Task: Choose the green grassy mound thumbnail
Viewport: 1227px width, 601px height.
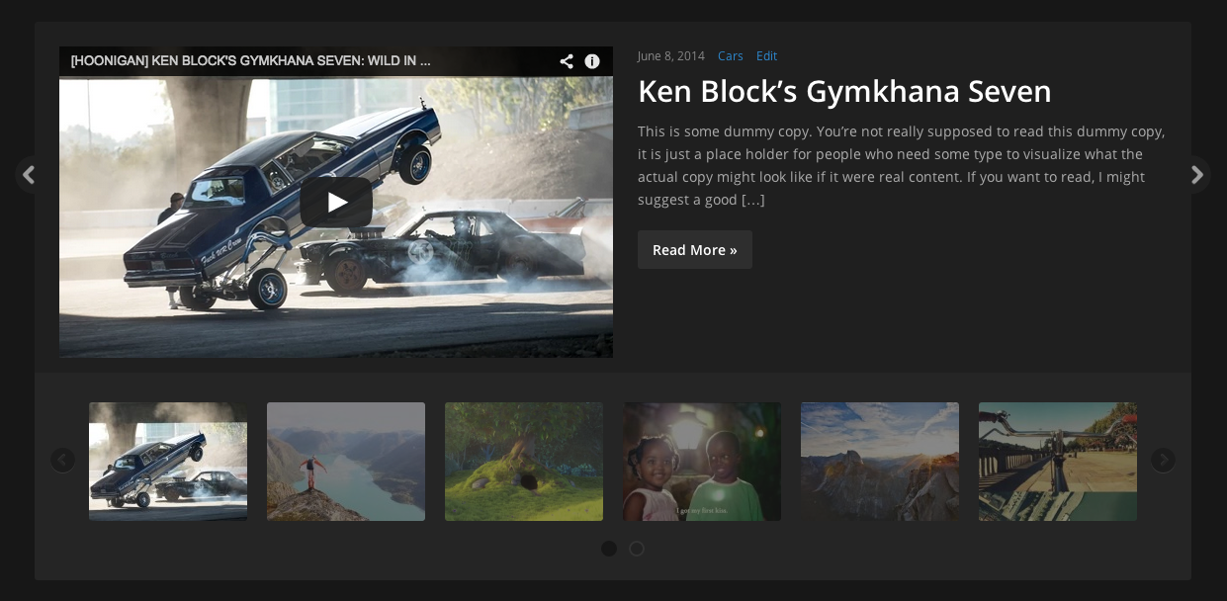Action: point(524,462)
